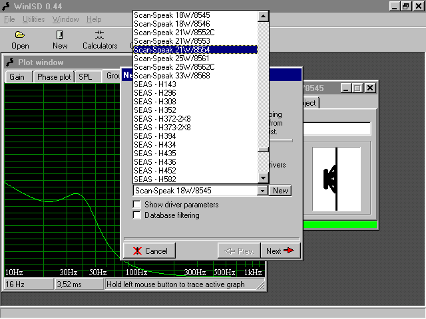426x319 pixels.
Task: Click the green bar in project window
Action: coord(340,225)
